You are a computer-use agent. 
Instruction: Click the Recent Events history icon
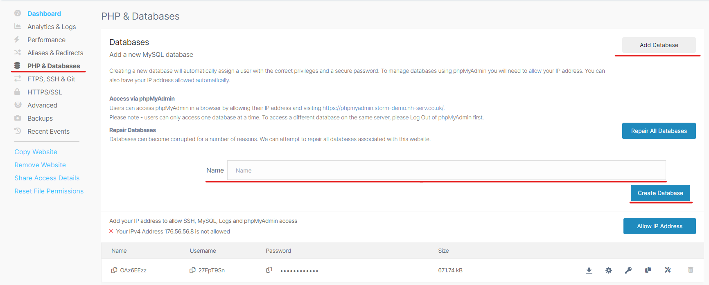coord(18,131)
